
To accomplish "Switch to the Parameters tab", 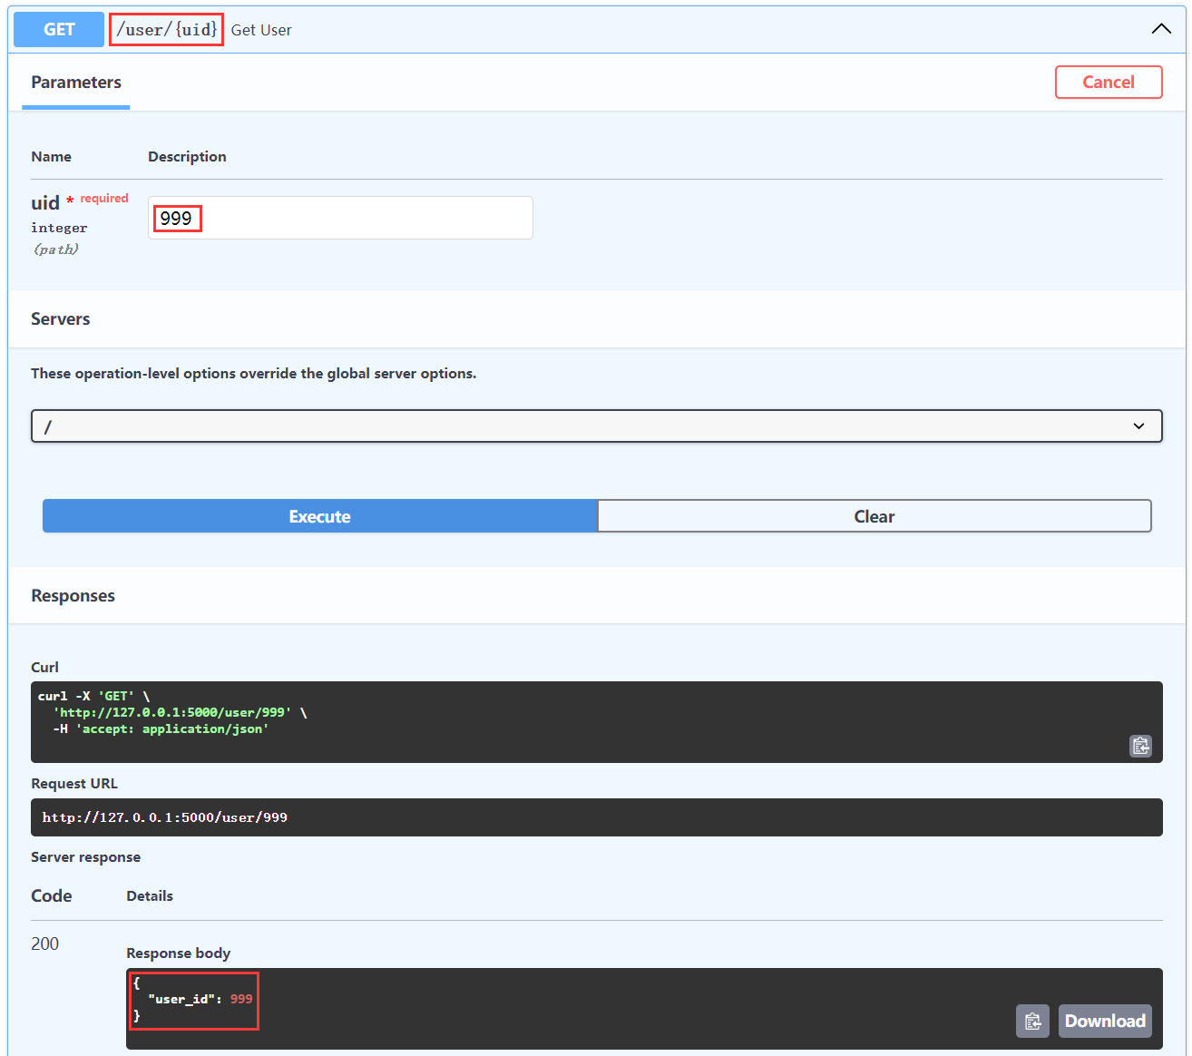I will coord(76,83).
